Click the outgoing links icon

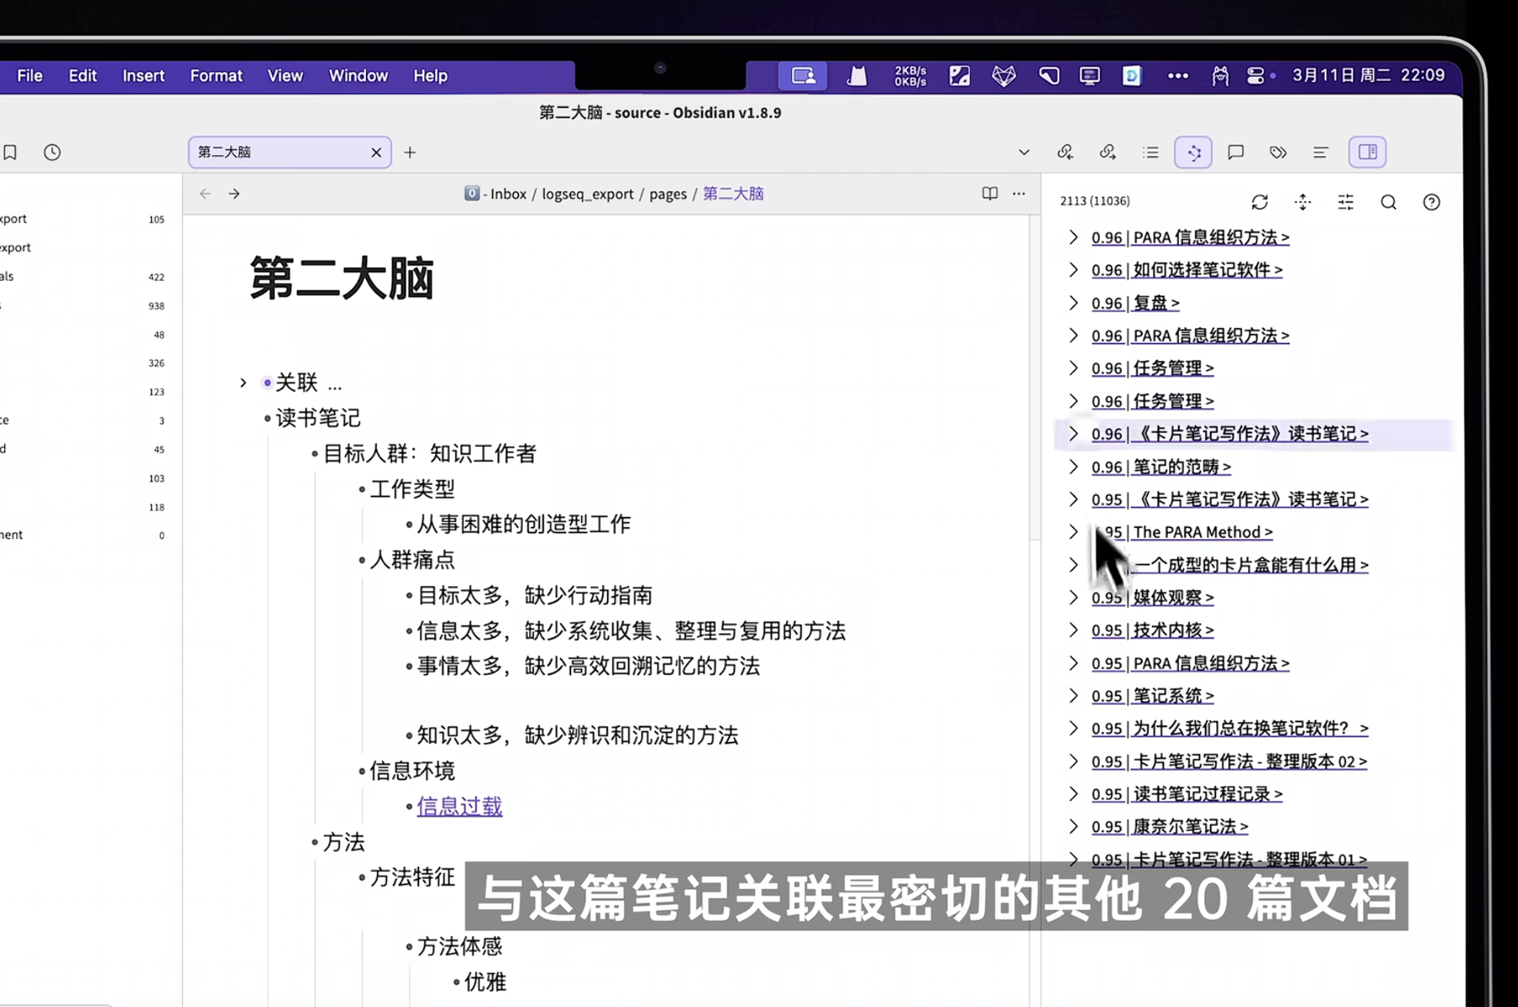point(1107,153)
